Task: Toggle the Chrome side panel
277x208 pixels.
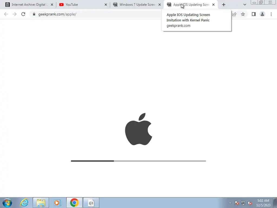Action: 254,14
